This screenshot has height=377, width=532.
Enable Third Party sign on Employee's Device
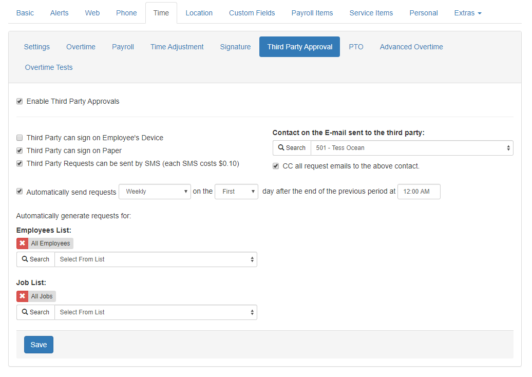(20, 138)
